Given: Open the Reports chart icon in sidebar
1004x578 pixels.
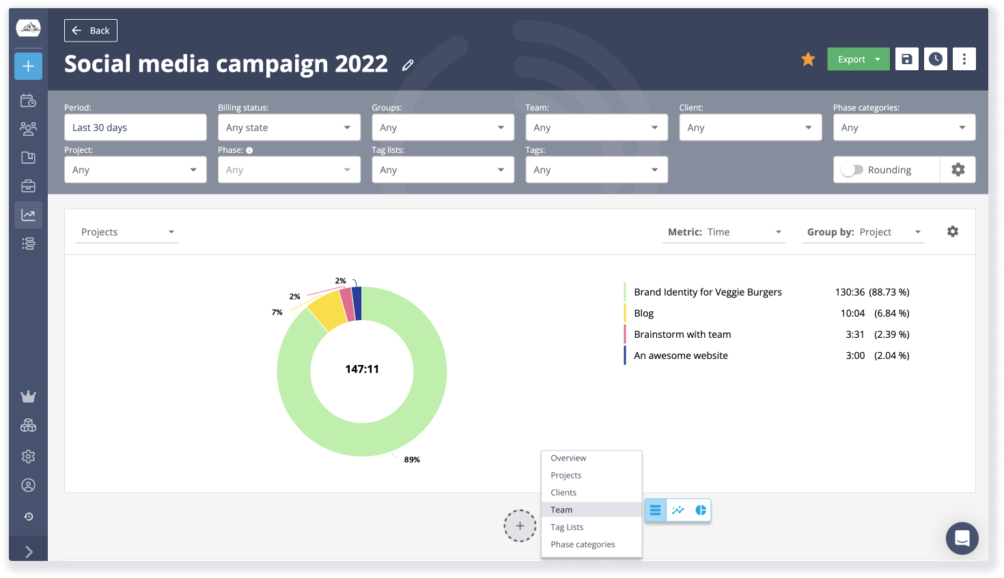Looking at the screenshot, I should tap(28, 214).
